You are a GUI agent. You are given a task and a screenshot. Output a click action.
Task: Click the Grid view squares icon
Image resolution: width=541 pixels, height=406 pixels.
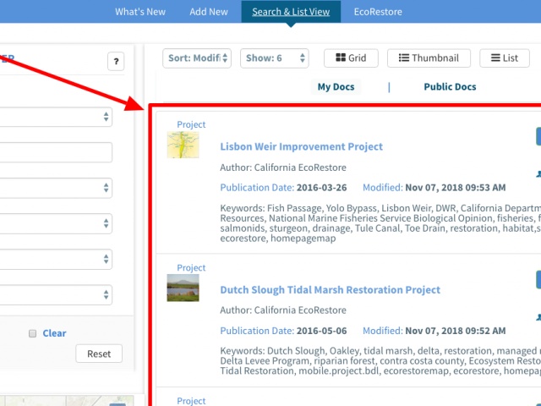point(341,58)
